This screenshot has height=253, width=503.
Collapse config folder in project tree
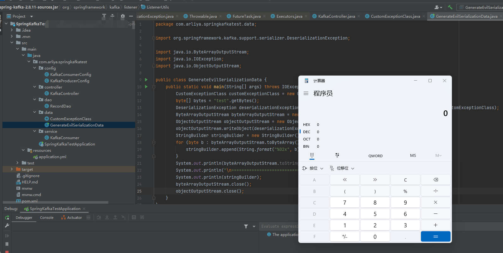35,68
